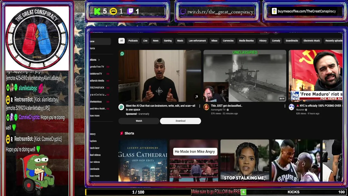
Task: Open the Glass Cathedral short thumbnail
Action: pyautogui.click(x=143, y=160)
